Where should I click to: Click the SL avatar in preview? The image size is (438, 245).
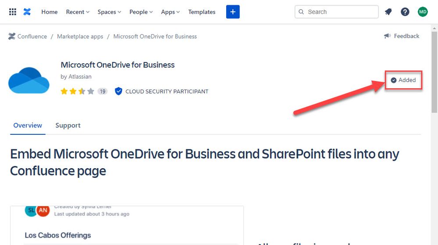[x=31, y=210]
